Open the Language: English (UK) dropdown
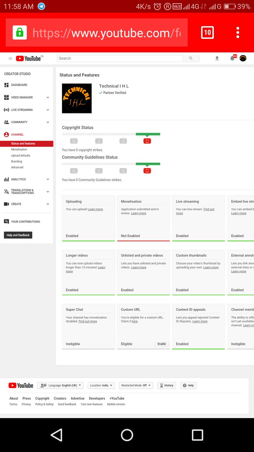Viewport: 254px width, 452px height. tap(60, 385)
